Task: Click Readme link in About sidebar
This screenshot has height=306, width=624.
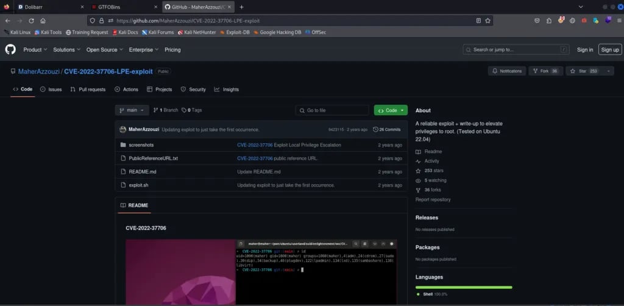Action: coord(428,152)
